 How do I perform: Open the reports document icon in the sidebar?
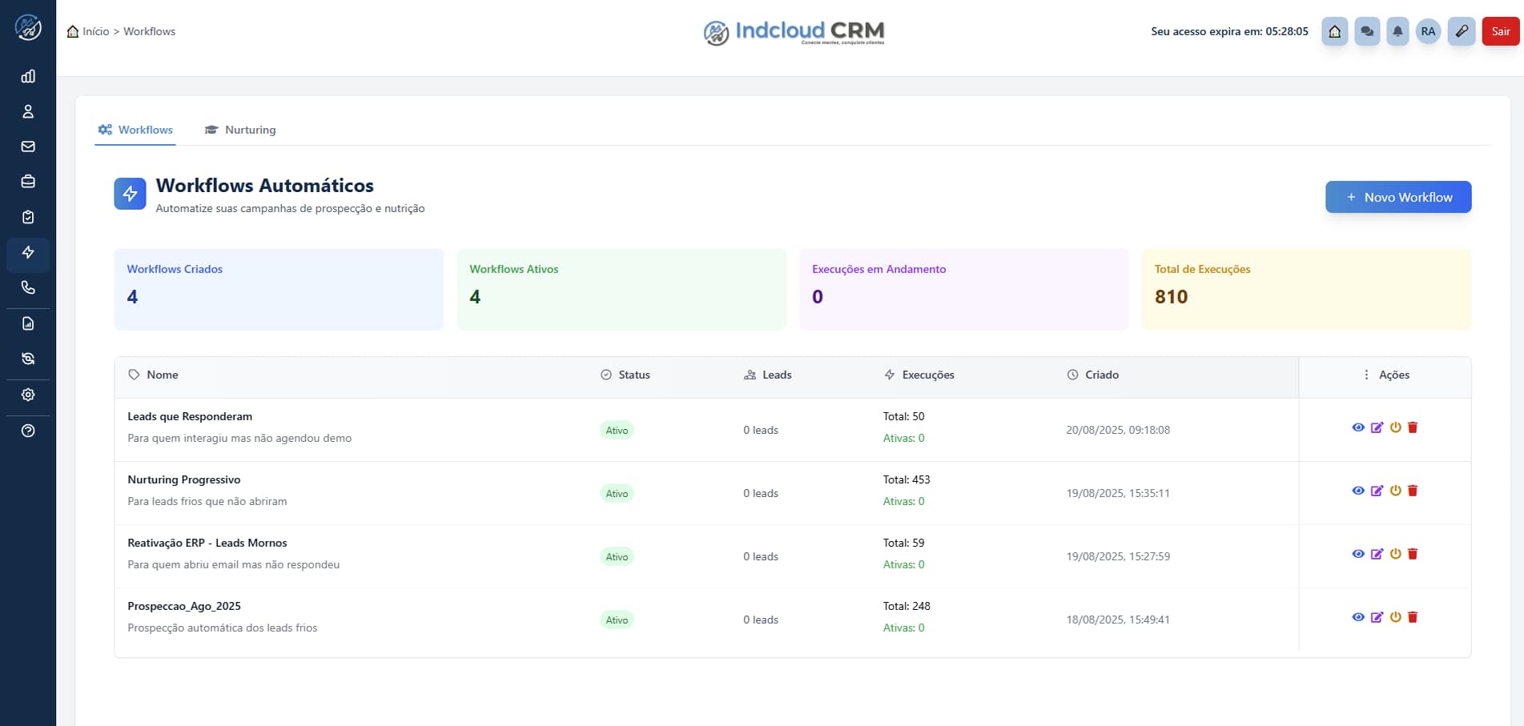[x=28, y=323]
